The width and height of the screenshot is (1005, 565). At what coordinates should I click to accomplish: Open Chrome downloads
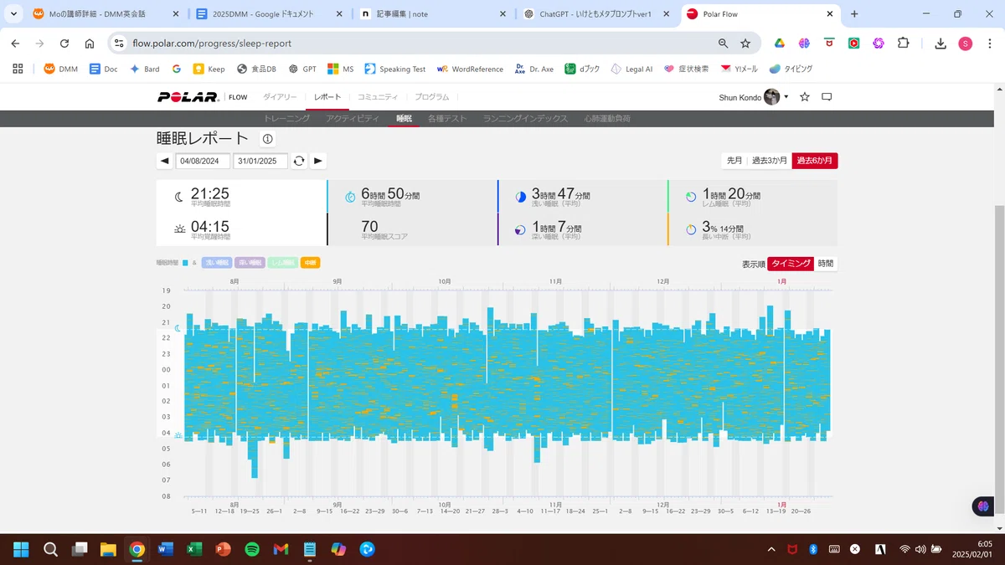[x=941, y=44]
